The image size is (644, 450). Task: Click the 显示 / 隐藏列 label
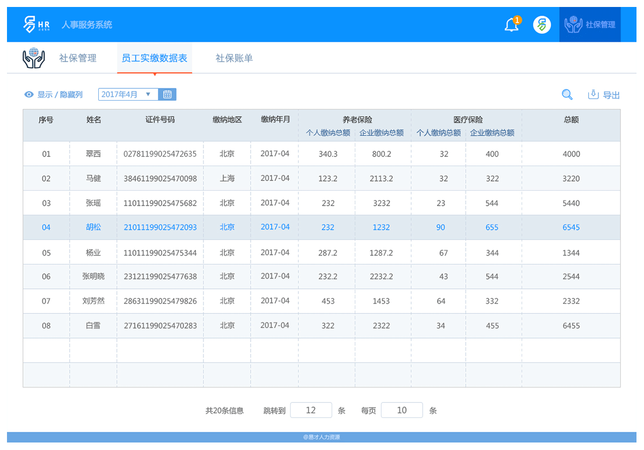coord(60,95)
